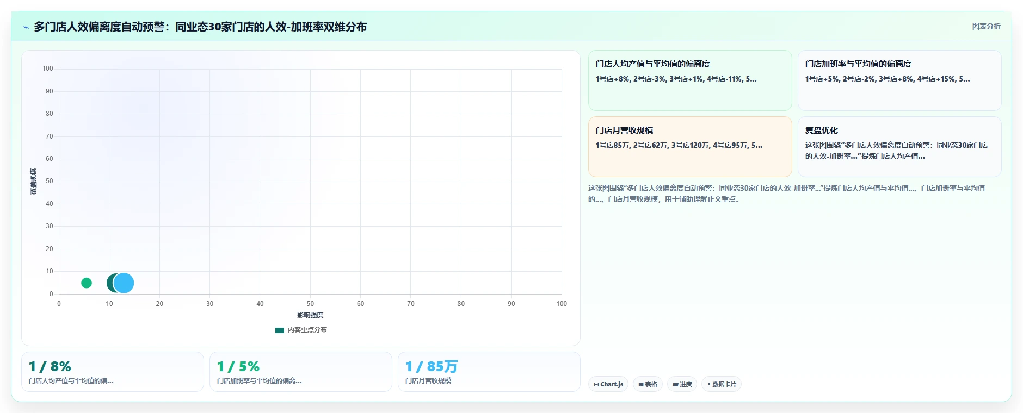Click the 进度 tag chip
This screenshot has width=1023, height=413.
tap(682, 384)
